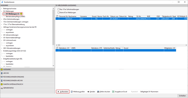Sort by Tätigkeitsschl. column header

167,16
